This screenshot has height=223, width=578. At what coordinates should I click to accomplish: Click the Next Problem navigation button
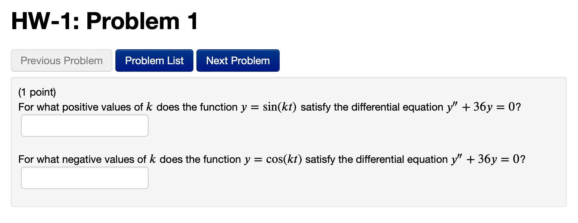pyautogui.click(x=238, y=60)
